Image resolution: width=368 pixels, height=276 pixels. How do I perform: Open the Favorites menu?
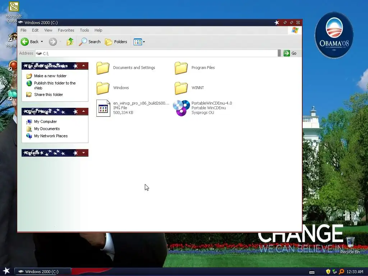point(66,30)
